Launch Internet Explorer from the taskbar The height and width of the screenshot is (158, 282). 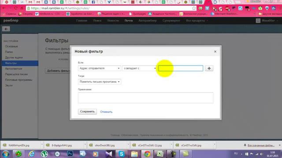[x=31, y=154]
